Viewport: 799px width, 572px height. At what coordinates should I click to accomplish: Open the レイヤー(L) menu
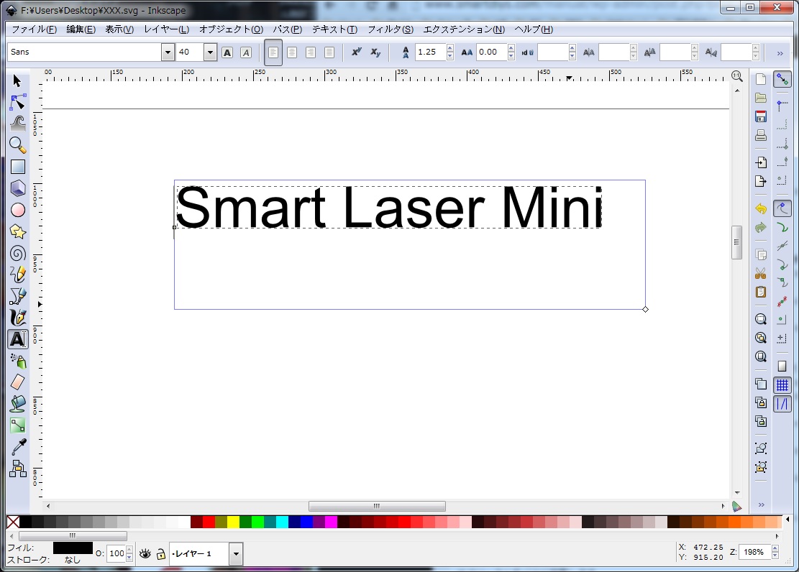click(167, 29)
